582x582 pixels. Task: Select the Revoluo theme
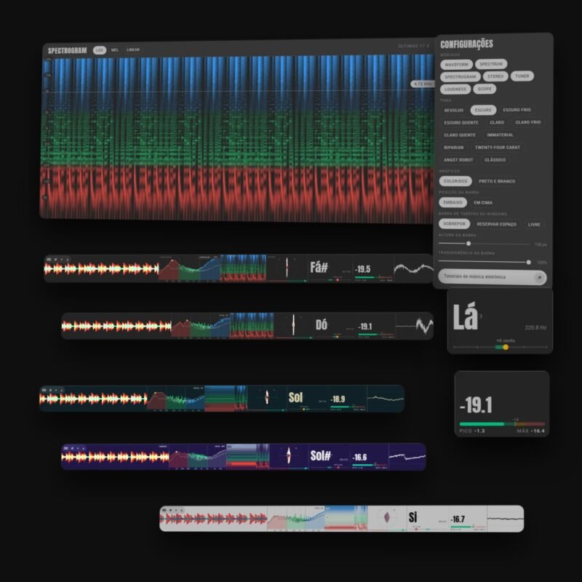coord(454,111)
